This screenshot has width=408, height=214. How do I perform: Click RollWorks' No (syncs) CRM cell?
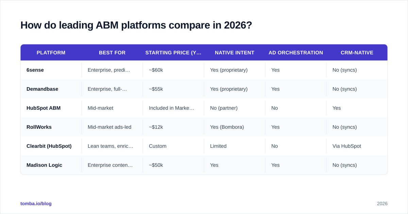click(x=357, y=127)
